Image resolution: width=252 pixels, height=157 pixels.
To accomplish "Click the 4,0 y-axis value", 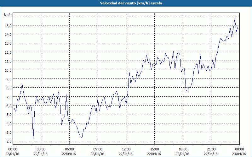I will pos(9,123).
